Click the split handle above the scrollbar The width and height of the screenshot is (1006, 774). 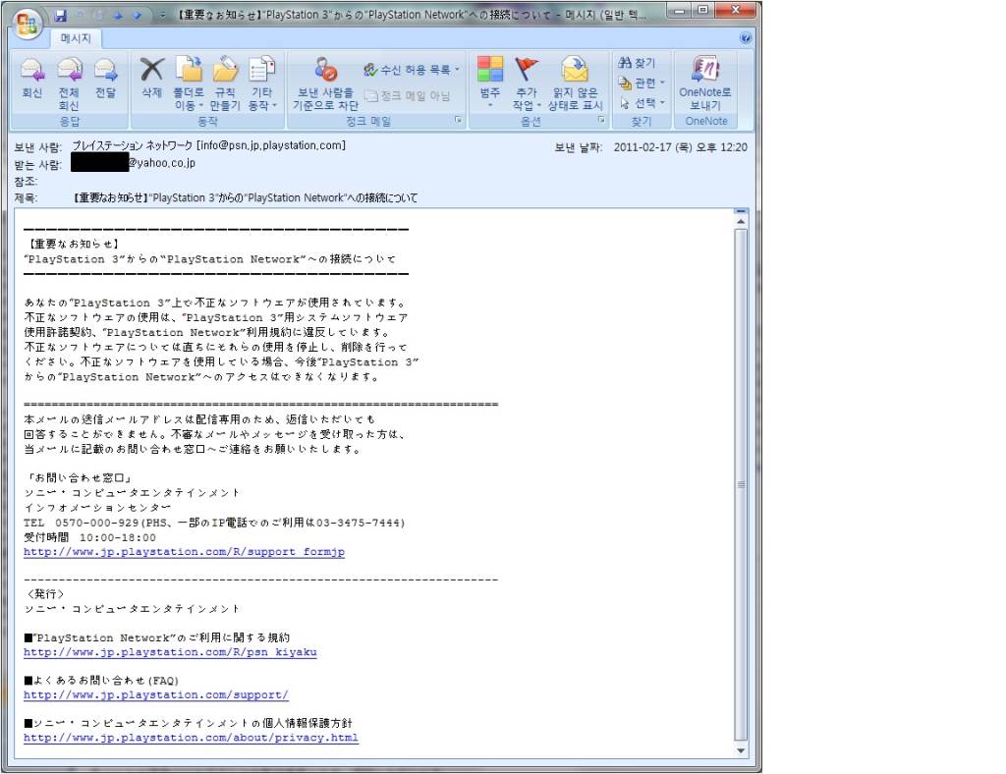[741, 211]
